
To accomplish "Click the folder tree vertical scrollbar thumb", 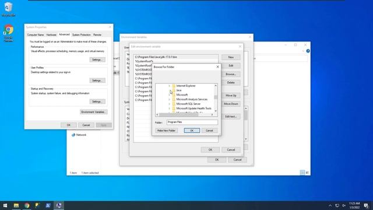I will pyautogui.click(x=216, y=97).
